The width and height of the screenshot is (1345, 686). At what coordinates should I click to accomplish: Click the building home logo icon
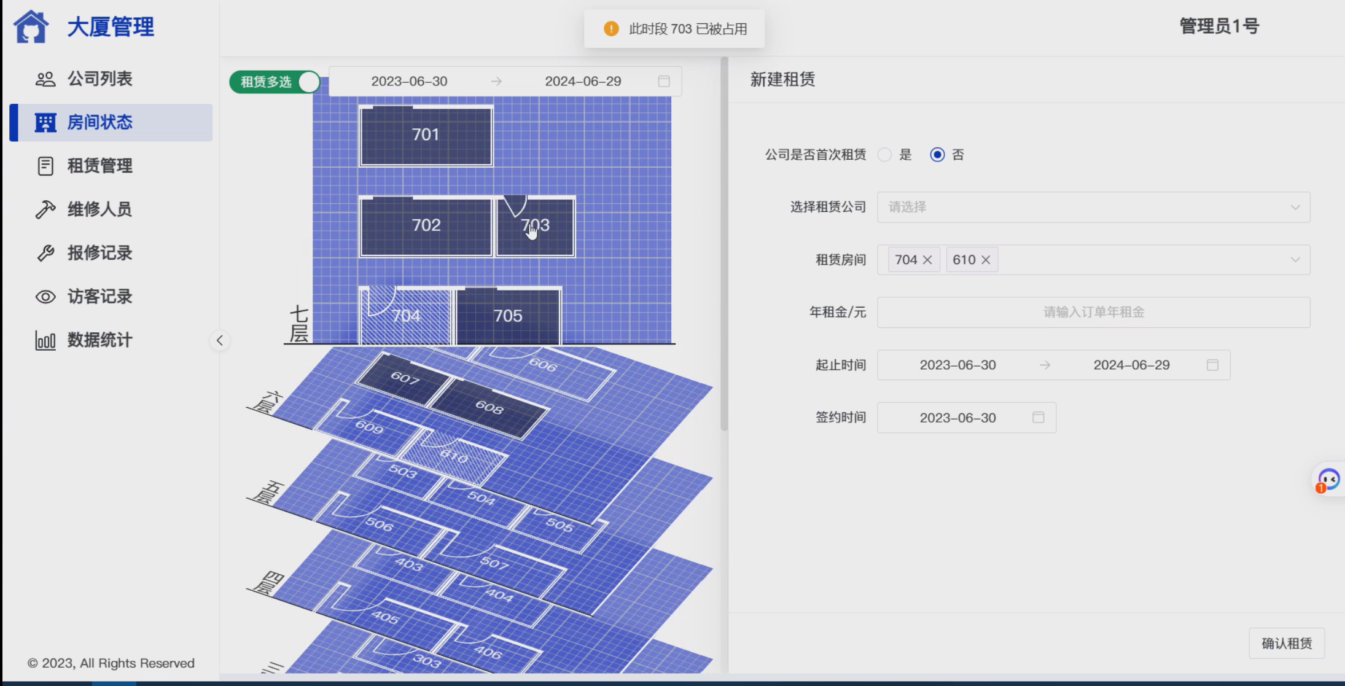coord(31,27)
